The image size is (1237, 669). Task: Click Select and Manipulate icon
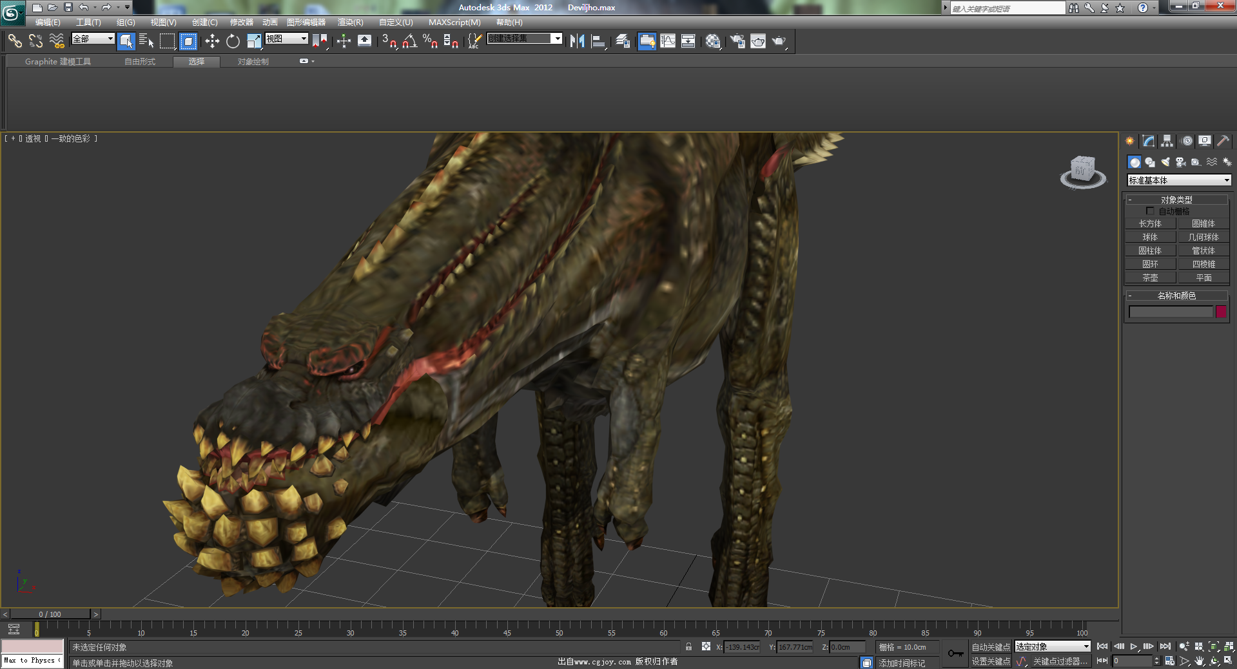tap(344, 41)
